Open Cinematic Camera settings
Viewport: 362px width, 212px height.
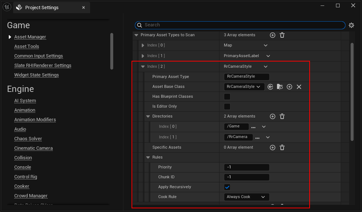point(33,148)
